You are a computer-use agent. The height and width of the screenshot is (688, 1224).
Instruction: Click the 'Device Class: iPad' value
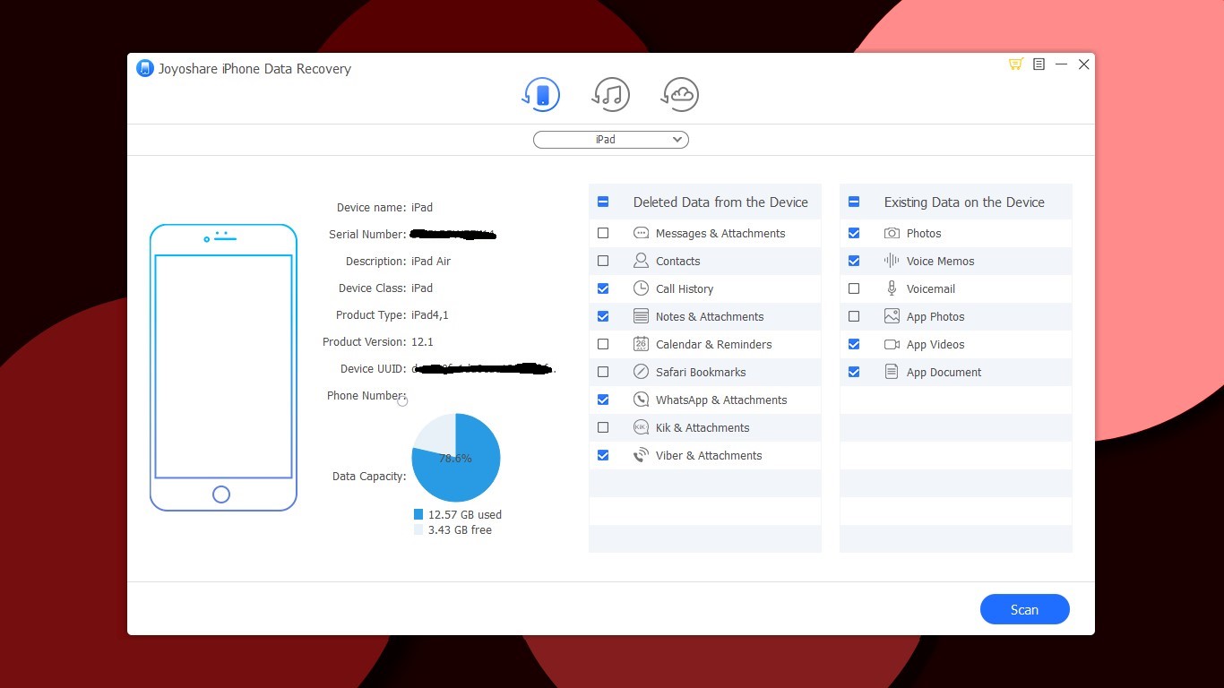[x=422, y=288]
